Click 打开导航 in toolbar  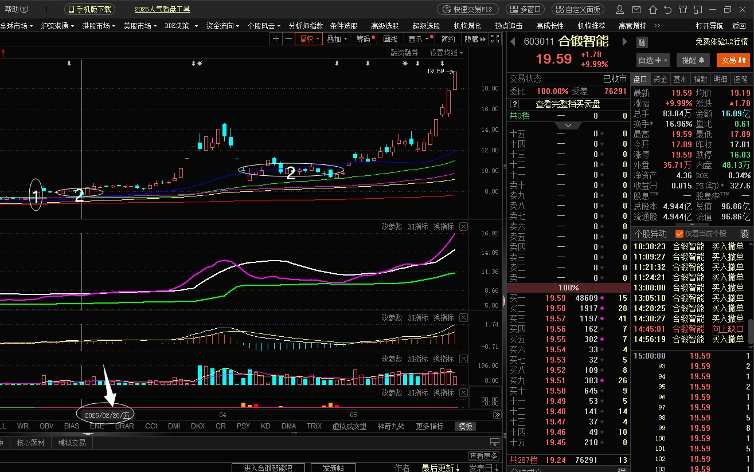pos(710,26)
